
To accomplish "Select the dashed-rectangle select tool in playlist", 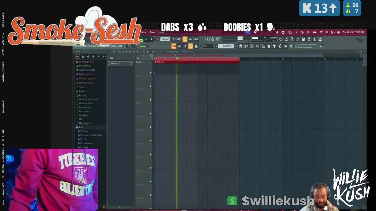I will point(141,52).
